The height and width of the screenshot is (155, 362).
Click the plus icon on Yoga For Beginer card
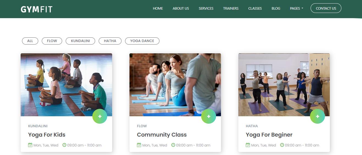click(x=317, y=116)
